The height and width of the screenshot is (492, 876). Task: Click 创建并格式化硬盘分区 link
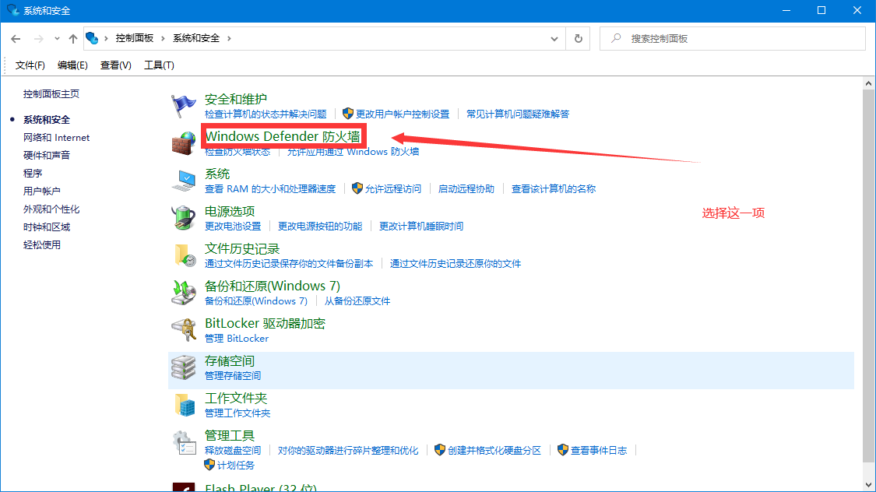click(494, 450)
